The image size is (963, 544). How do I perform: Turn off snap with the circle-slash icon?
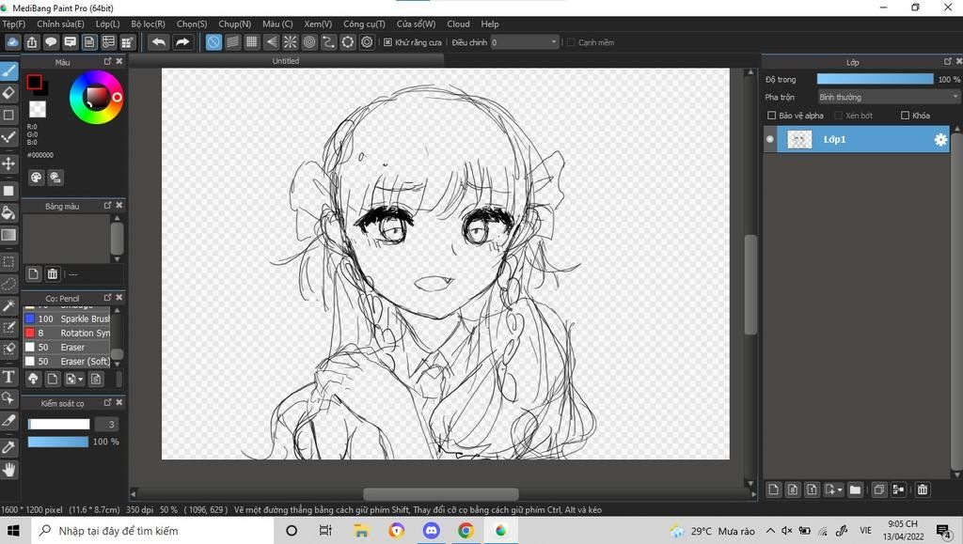213,41
